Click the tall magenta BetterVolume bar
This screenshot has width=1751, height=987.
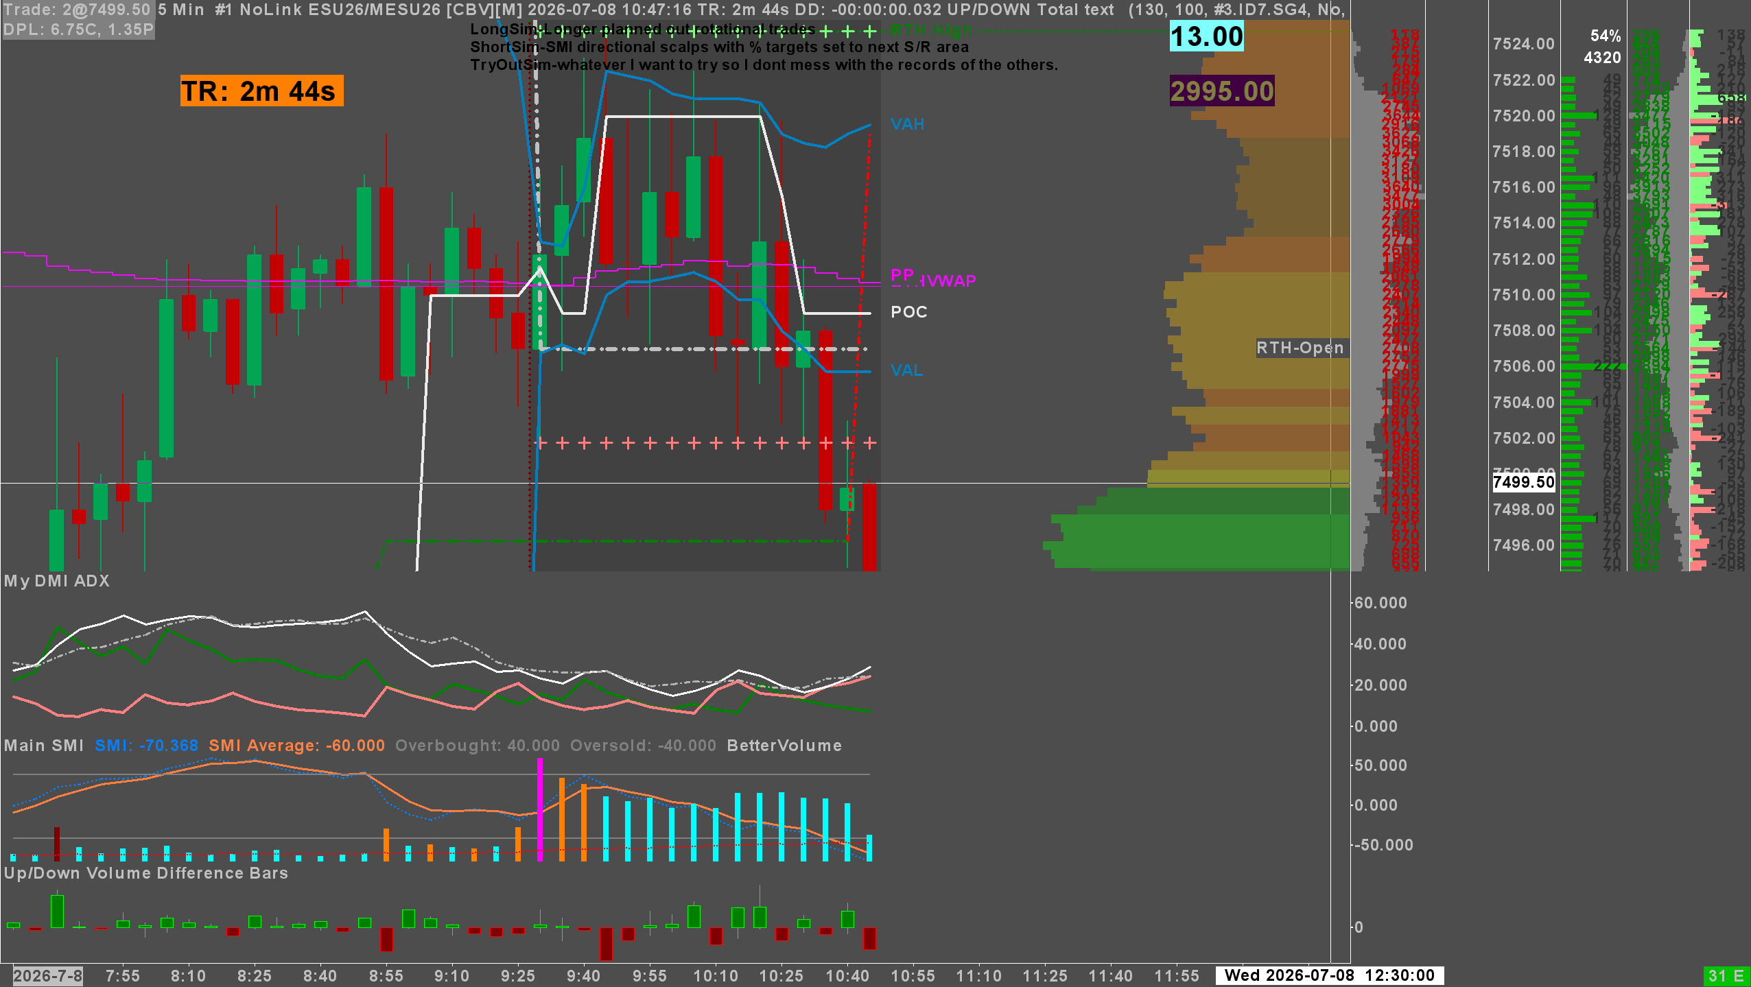(x=540, y=809)
